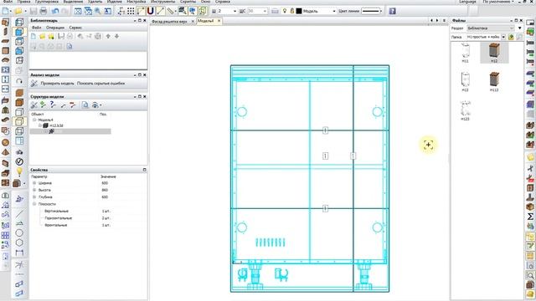536x301 pixels.
Task: Click the black layer color swatch
Action: click(299, 11)
